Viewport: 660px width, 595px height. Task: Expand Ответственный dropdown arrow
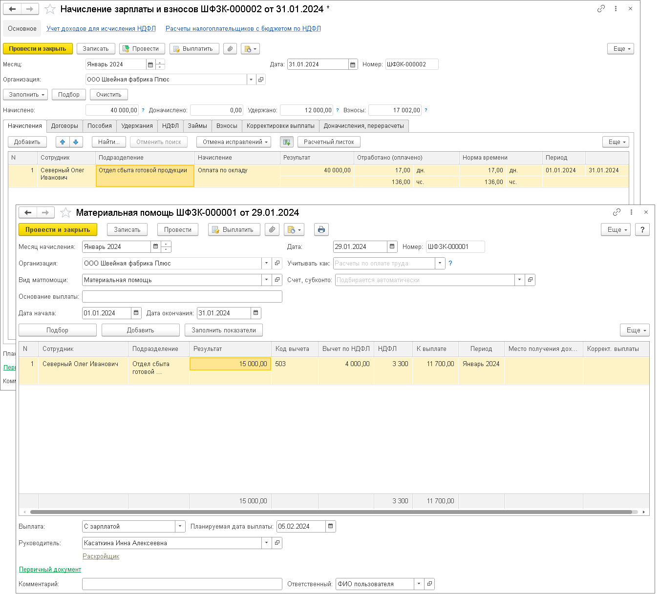419,584
